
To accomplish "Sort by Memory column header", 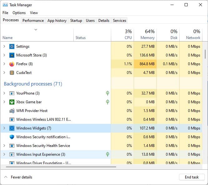I will pyautogui.click(x=145, y=34).
